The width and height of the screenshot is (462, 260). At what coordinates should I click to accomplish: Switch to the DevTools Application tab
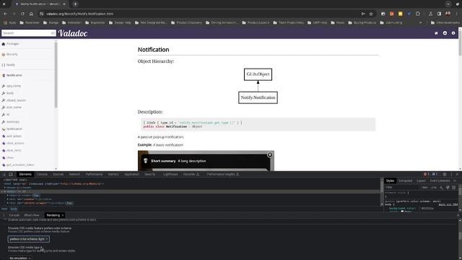pos(131,174)
